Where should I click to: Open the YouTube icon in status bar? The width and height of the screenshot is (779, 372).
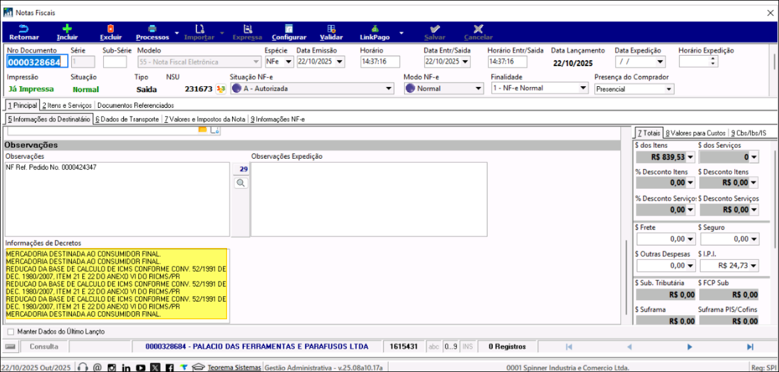click(x=141, y=367)
